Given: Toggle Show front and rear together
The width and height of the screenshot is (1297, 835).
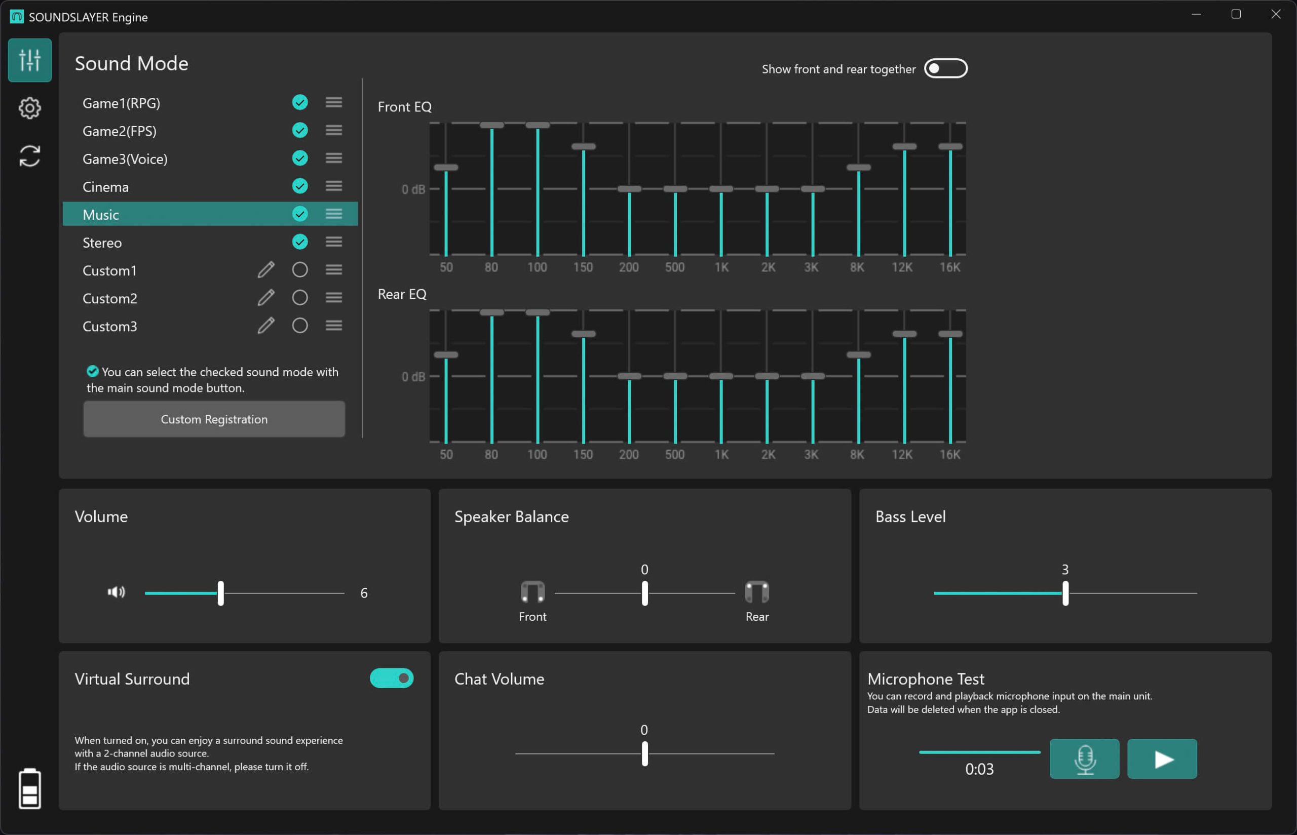Looking at the screenshot, I should tap(945, 69).
